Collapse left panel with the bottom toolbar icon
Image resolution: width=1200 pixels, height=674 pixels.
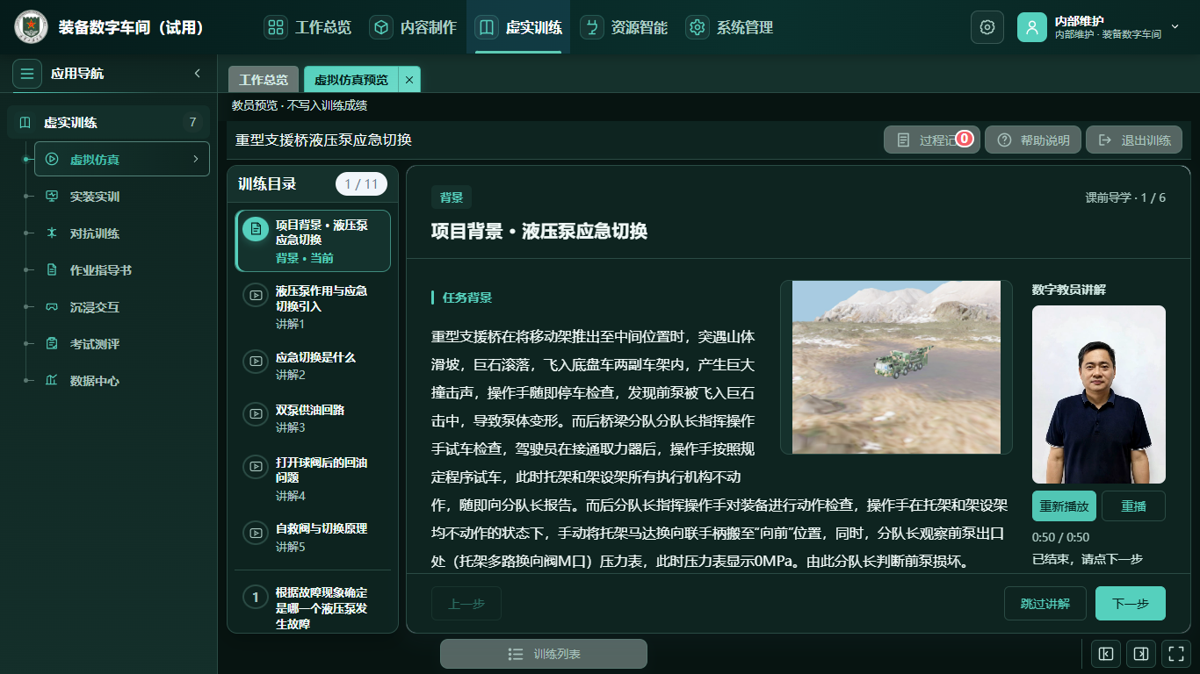(1105, 654)
